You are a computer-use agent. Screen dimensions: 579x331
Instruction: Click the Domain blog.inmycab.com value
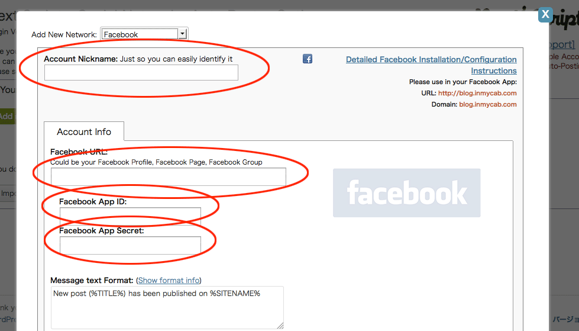(487, 104)
